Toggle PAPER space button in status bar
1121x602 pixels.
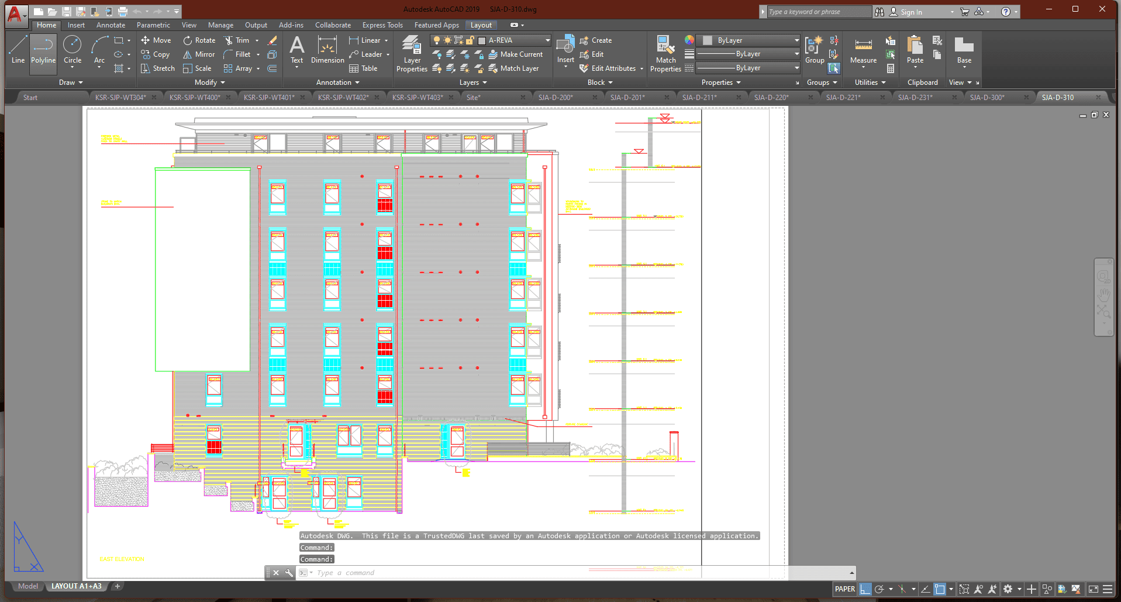coord(844,589)
